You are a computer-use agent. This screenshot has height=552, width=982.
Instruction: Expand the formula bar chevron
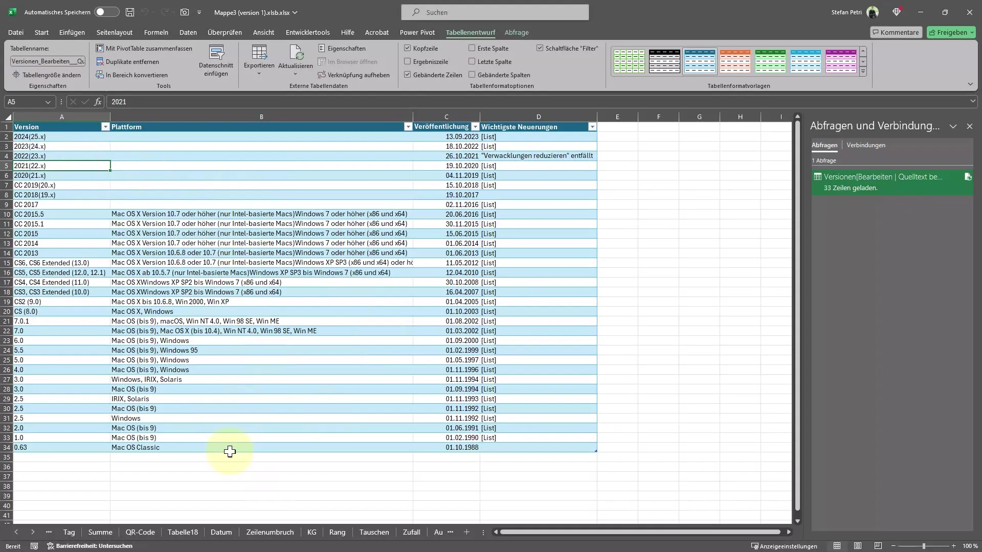point(973,102)
